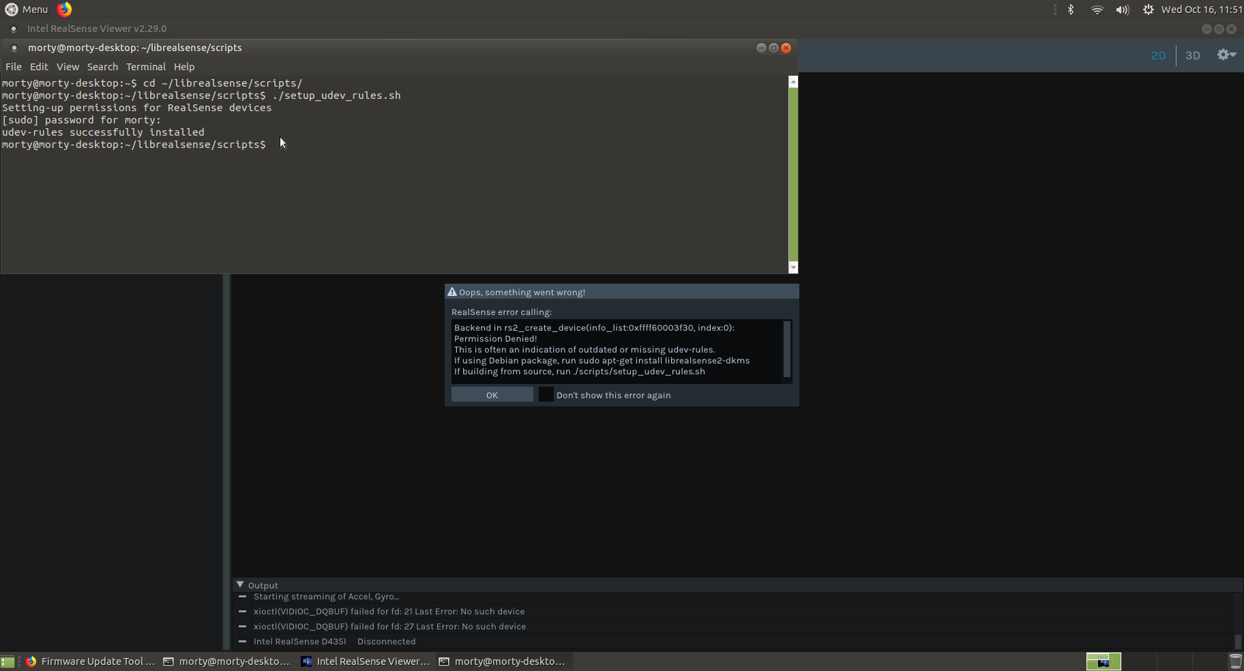Dismiss the xioctl fd 21 error message
This screenshot has height=671, width=1244.
(242, 611)
